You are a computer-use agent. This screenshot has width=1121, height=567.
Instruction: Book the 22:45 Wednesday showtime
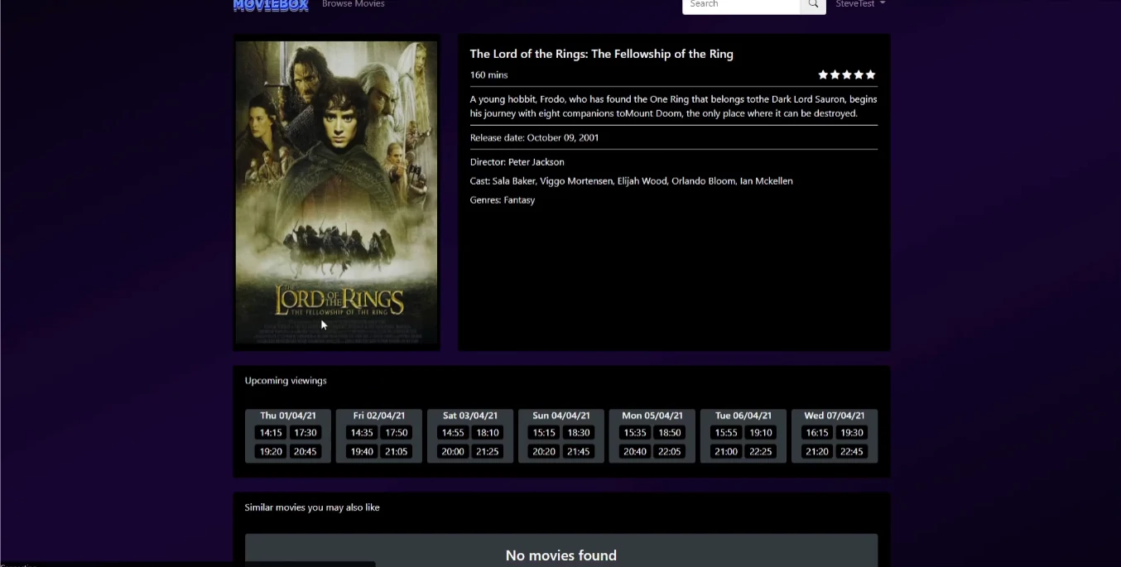[x=852, y=452]
